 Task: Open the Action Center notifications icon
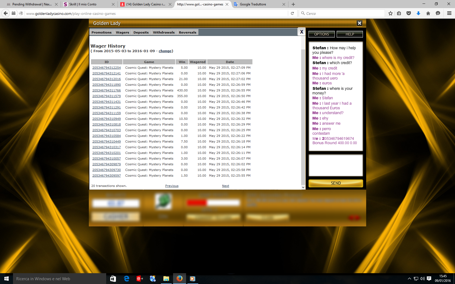pos(429,279)
